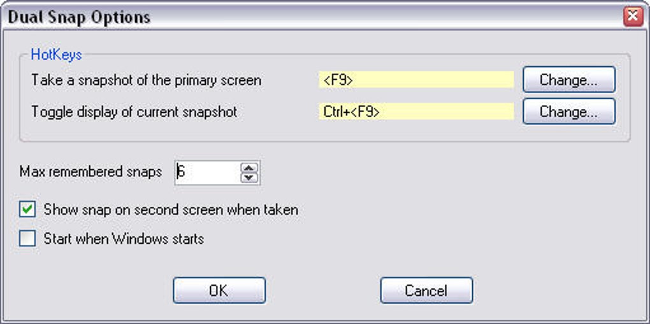Click 'Take a snapshot of the primary screen' label
650x324 pixels.
pos(147,80)
